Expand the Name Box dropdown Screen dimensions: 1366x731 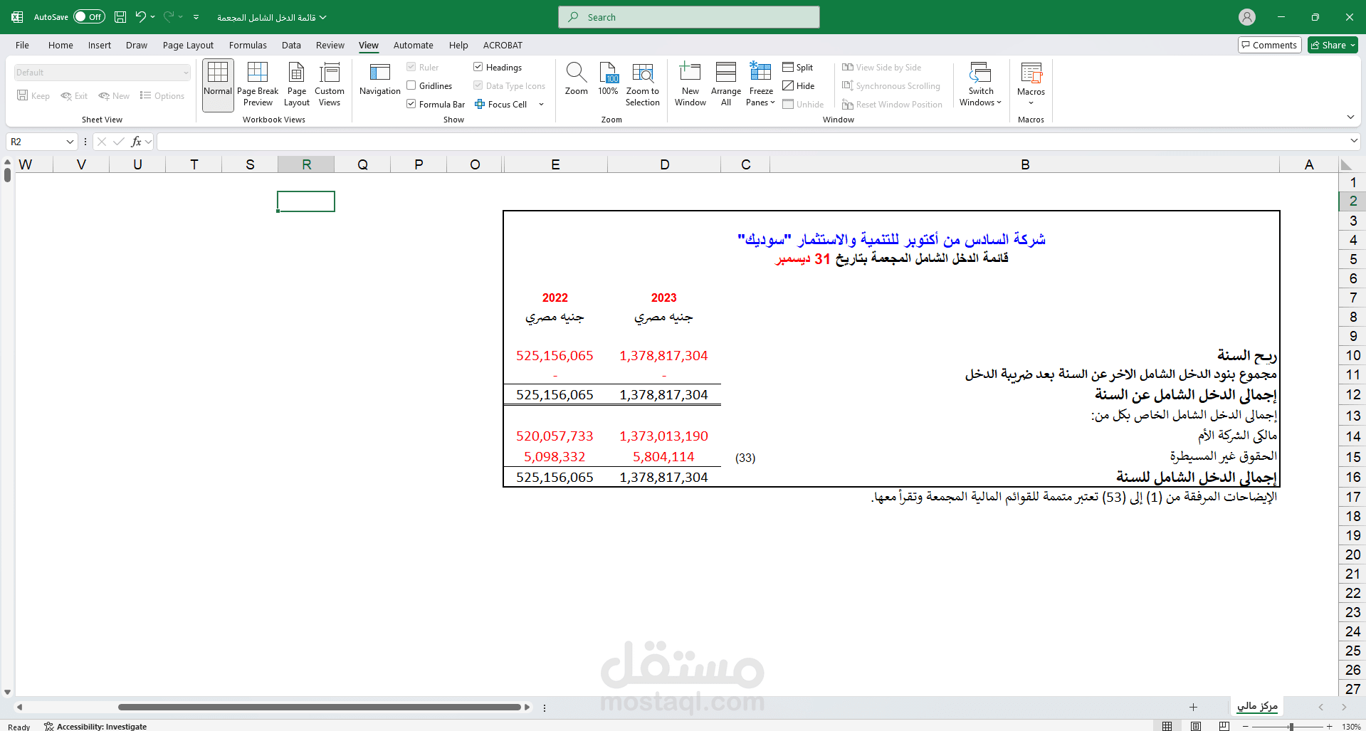[x=70, y=142]
